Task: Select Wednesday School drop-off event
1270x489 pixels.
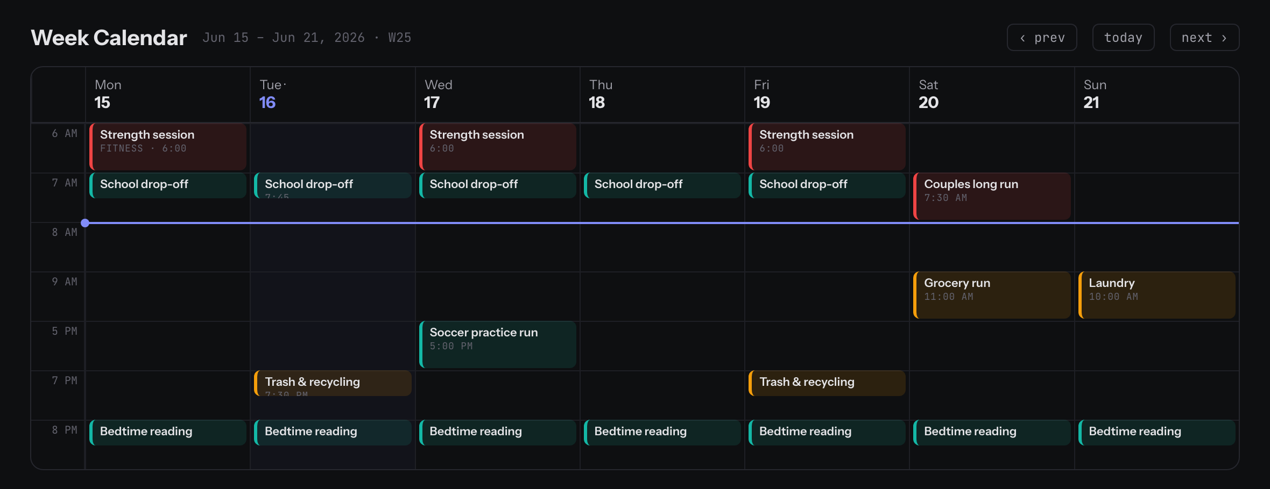Action: (498, 185)
